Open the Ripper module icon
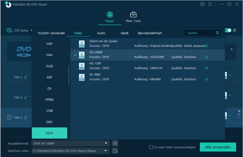This screenshot has height=157, width=243. [110, 15]
